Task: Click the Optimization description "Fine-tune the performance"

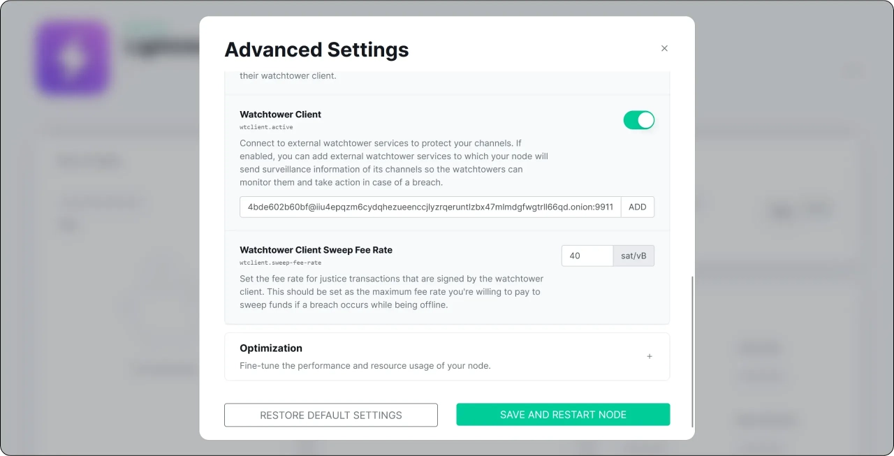Action: pos(365,365)
